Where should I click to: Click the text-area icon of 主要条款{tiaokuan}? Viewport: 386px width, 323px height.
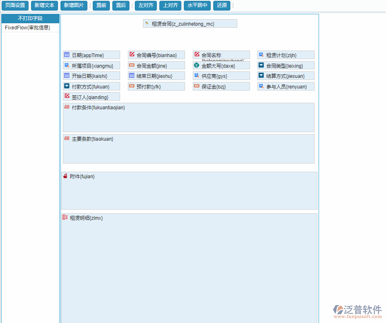point(67,138)
